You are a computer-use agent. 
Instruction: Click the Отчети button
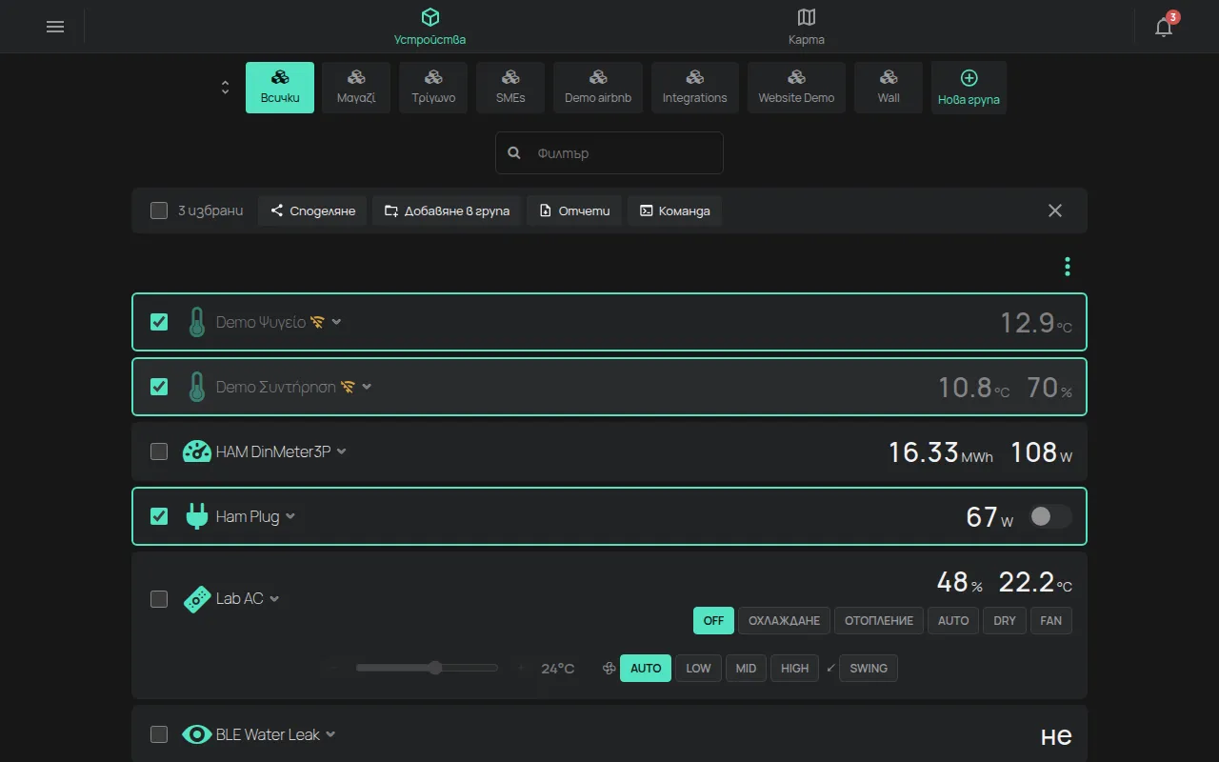[574, 211]
